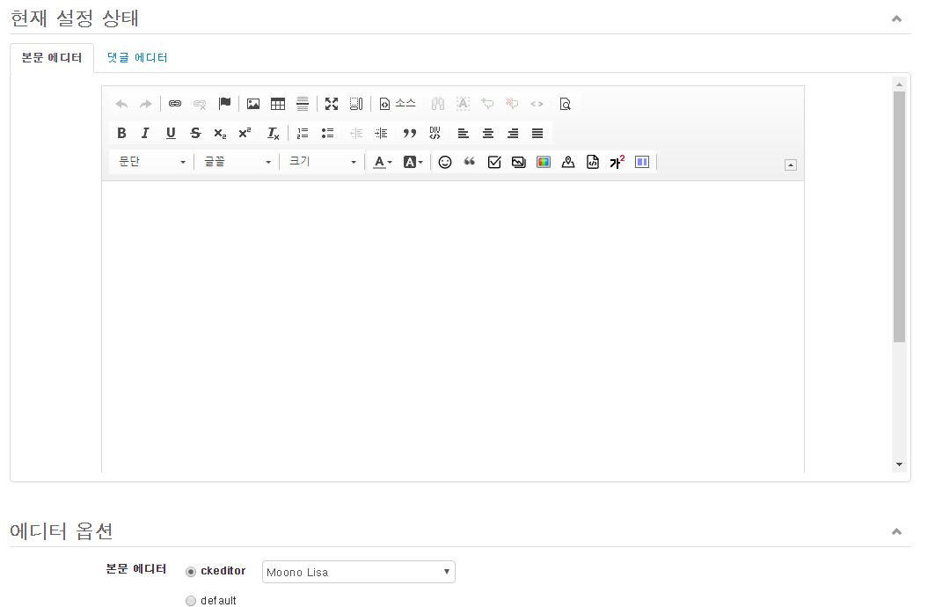Insert a table in the editor
Image resolution: width=935 pixels, height=607 pixels.
[x=278, y=104]
